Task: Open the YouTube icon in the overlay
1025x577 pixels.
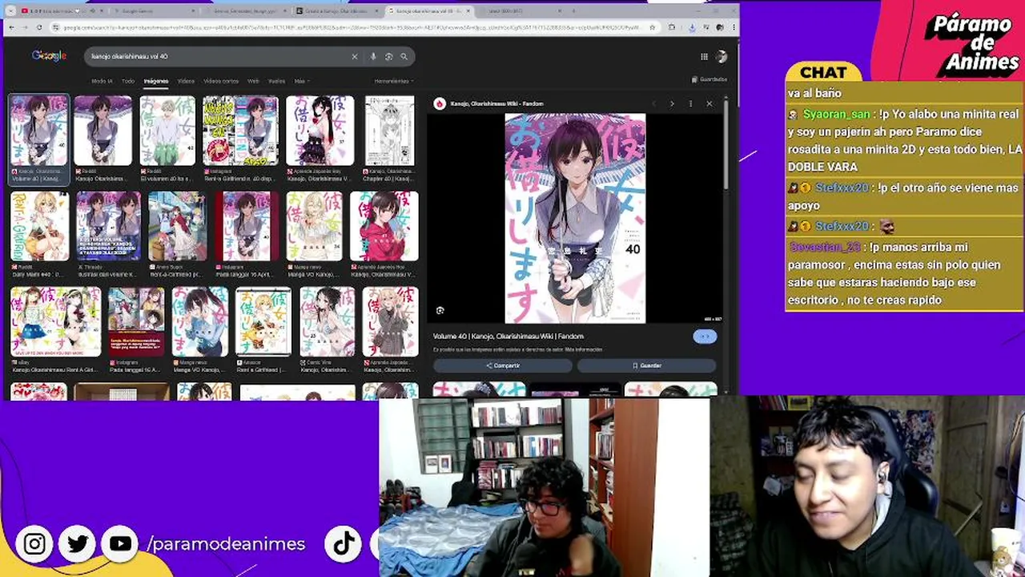Action: 120,544
